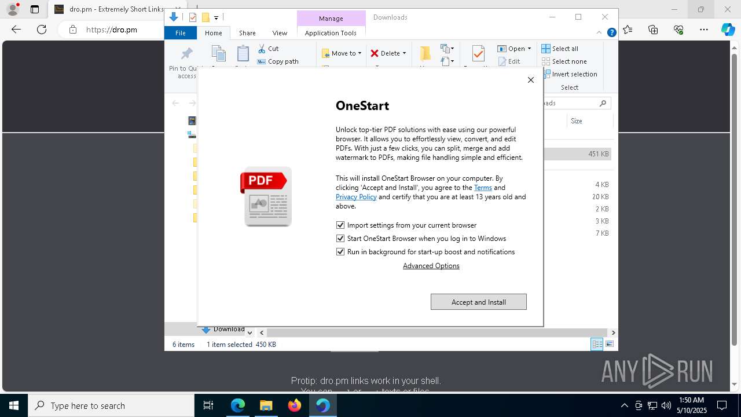The height and width of the screenshot is (417, 741).
Task: Open the Privacy Policy link
Action: [356, 197]
